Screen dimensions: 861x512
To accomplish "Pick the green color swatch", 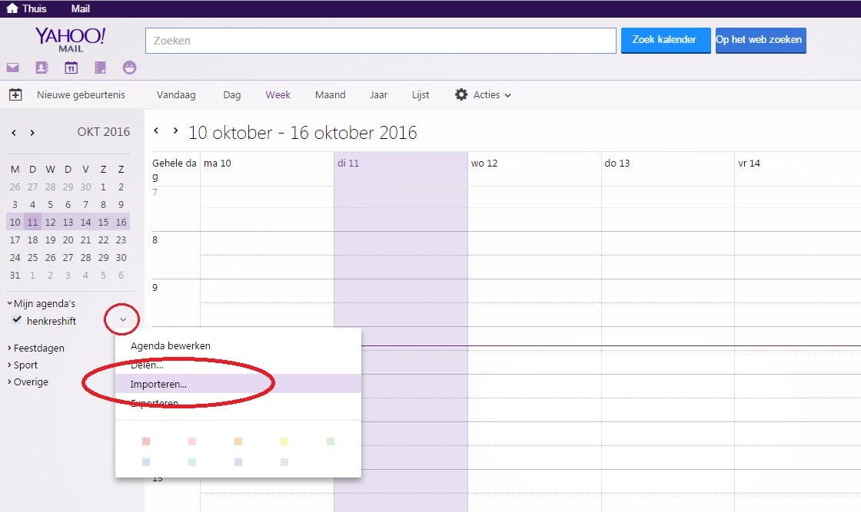I will [x=331, y=441].
